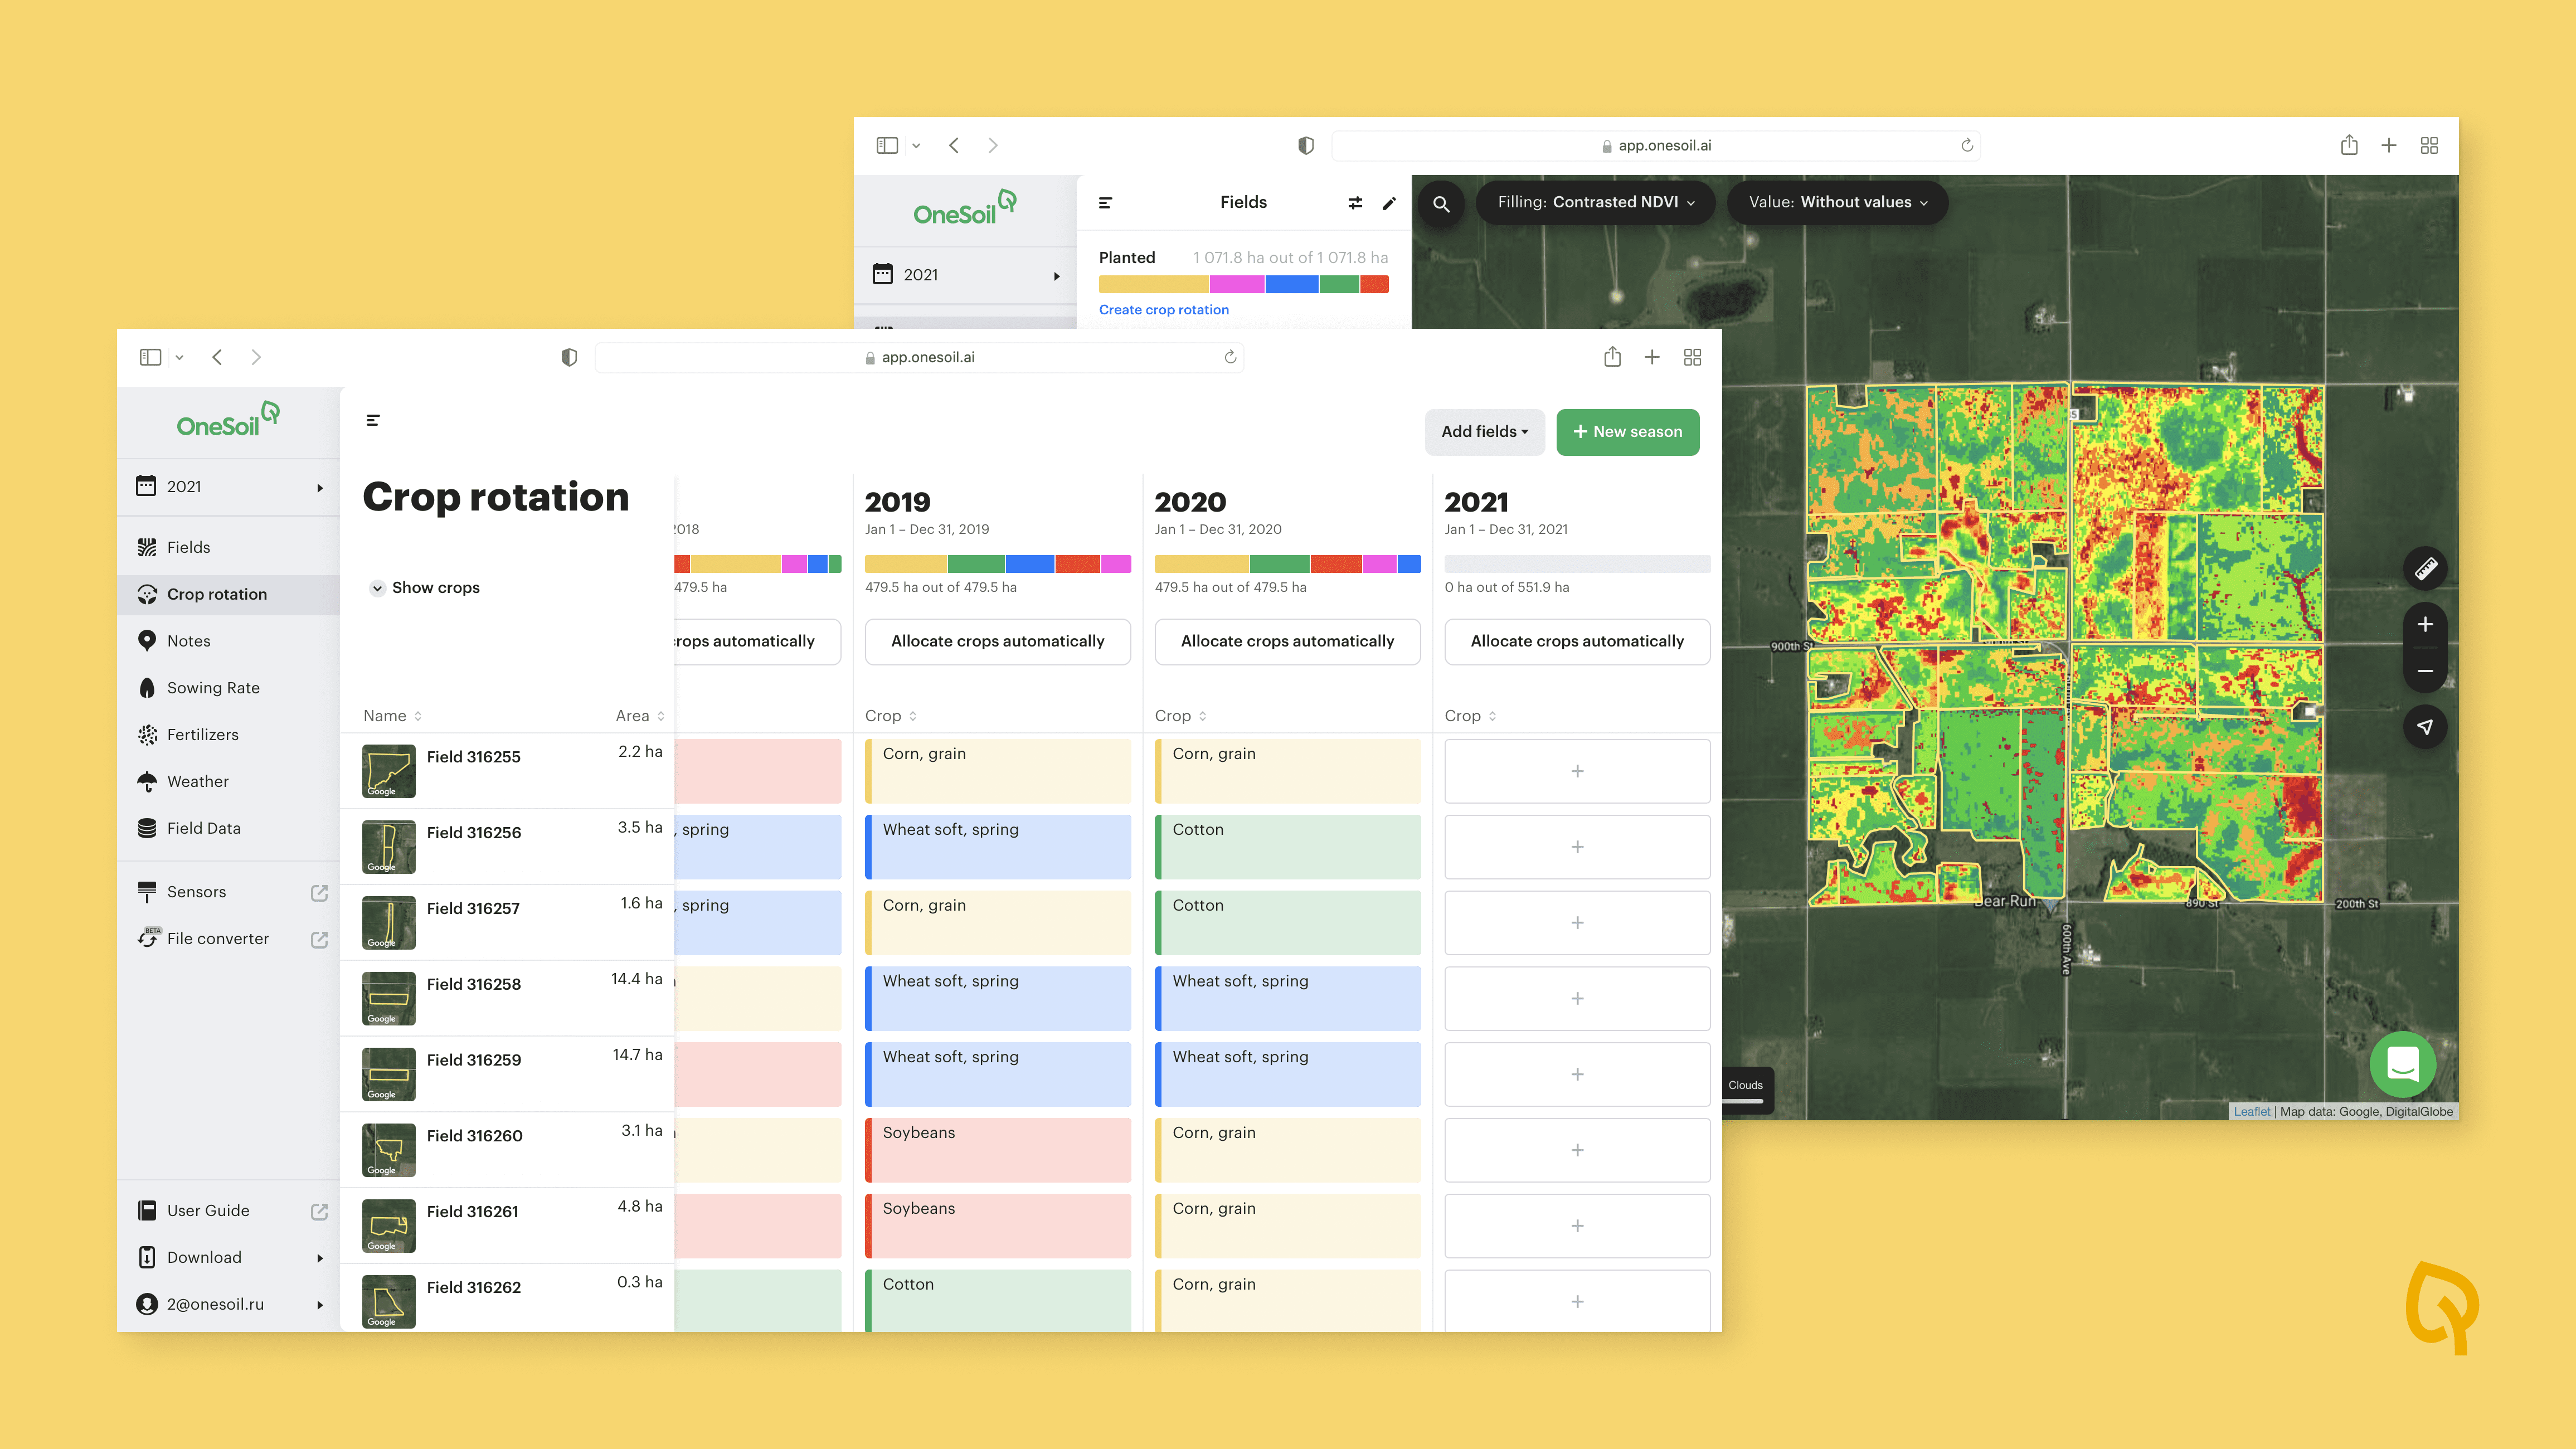Zoom in on the map with plus
Image resolution: width=2576 pixels, height=1449 pixels.
pyautogui.click(x=2425, y=625)
